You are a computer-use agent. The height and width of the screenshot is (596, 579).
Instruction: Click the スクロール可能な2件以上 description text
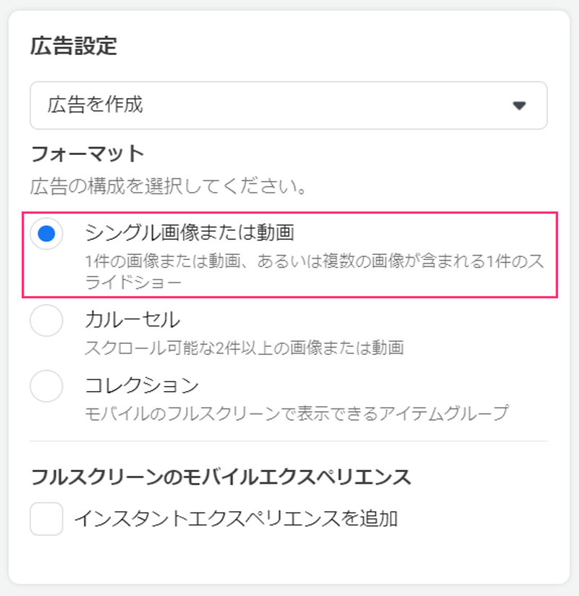click(243, 348)
